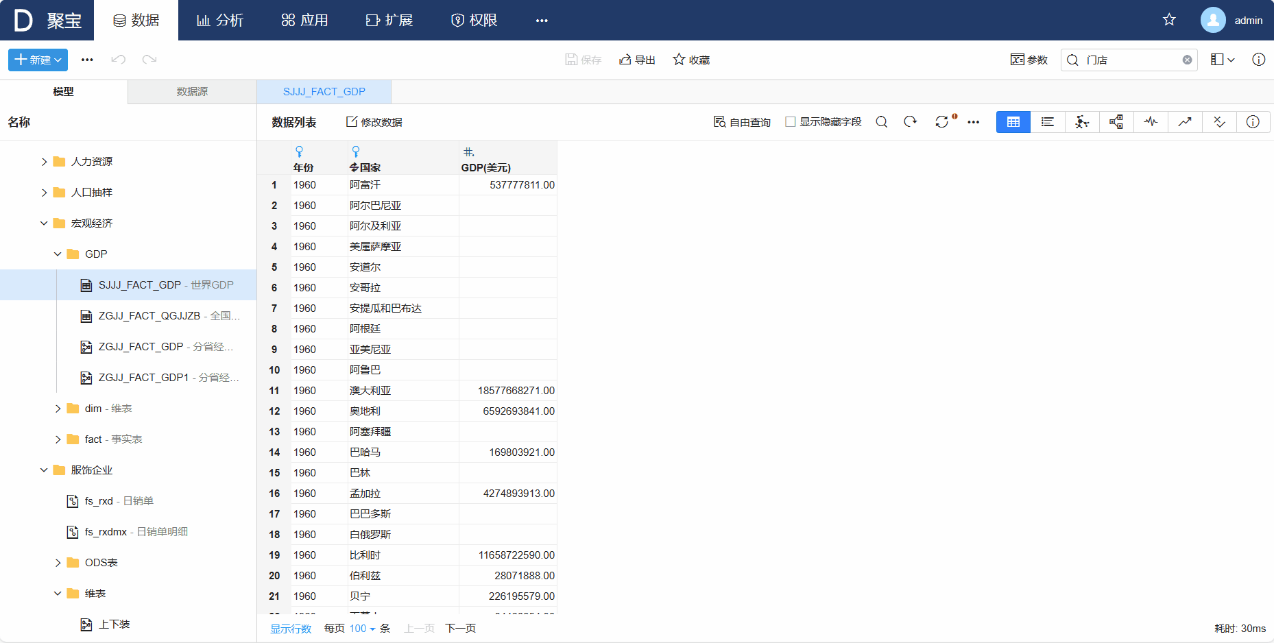Click the GDP(美元) column header

(508, 158)
